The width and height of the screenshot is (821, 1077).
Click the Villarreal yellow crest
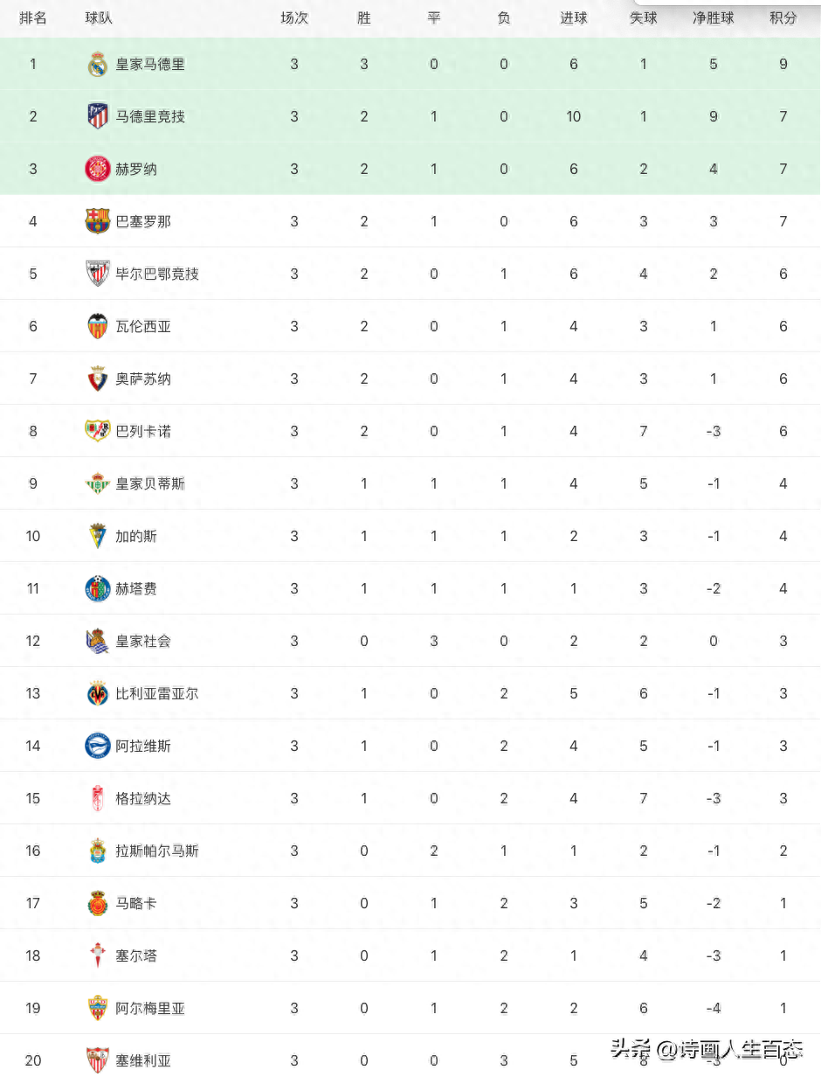[x=98, y=693]
